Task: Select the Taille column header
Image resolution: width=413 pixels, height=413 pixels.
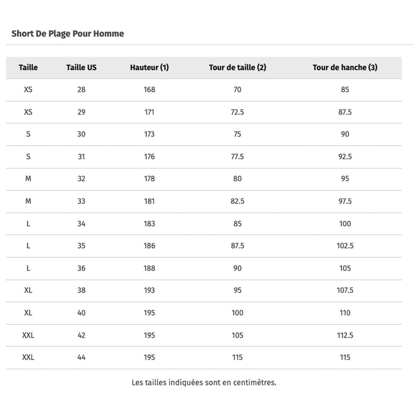Action: pos(28,67)
